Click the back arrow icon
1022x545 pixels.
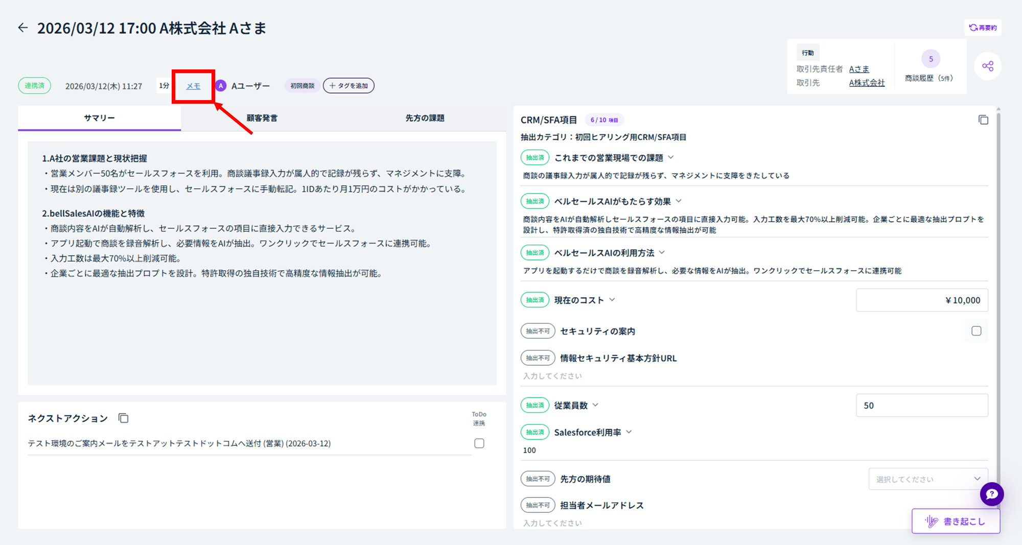(x=23, y=28)
